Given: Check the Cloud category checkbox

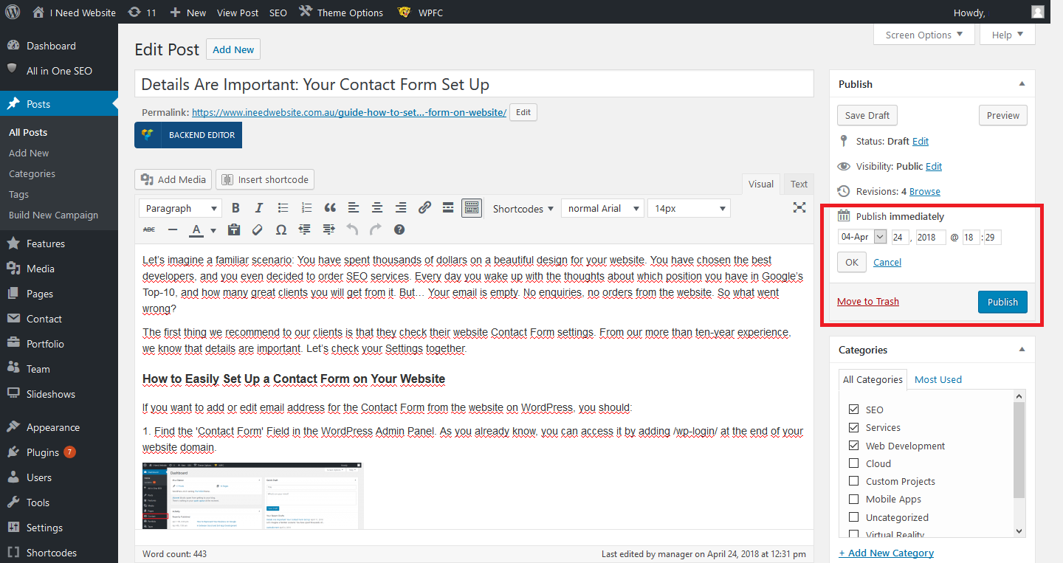Looking at the screenshot, I should click(854, 463).
